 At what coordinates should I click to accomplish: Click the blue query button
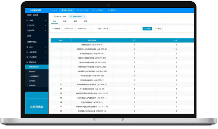pyautogui.click(x=147, y=28)
